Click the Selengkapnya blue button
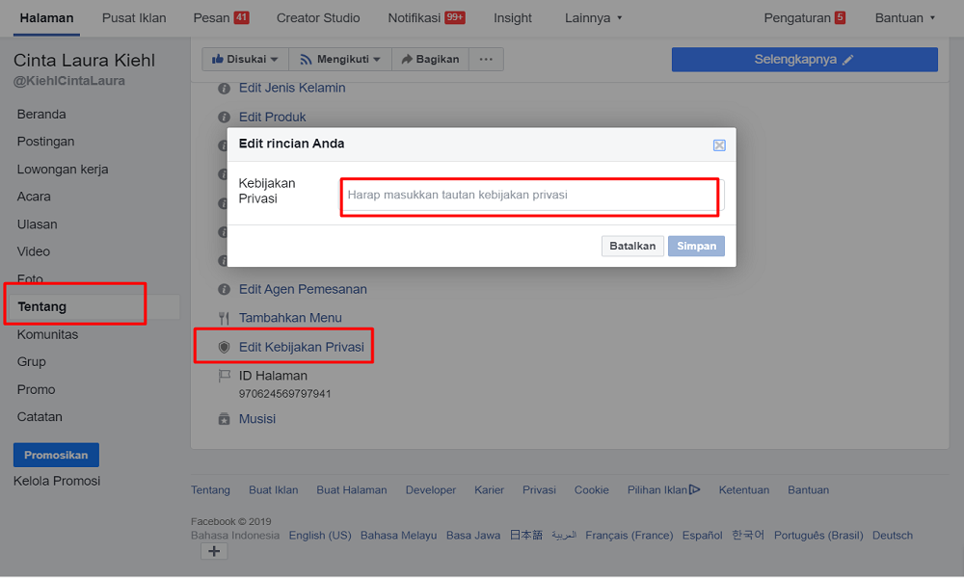The width and height of the screenshot is (964, 578). pyautogui.click(x=804, y=60)
